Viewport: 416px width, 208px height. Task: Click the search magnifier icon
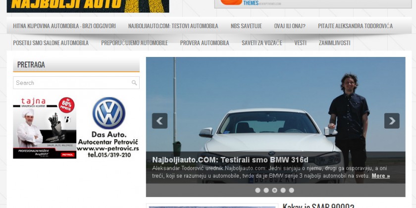click(134, 83)
